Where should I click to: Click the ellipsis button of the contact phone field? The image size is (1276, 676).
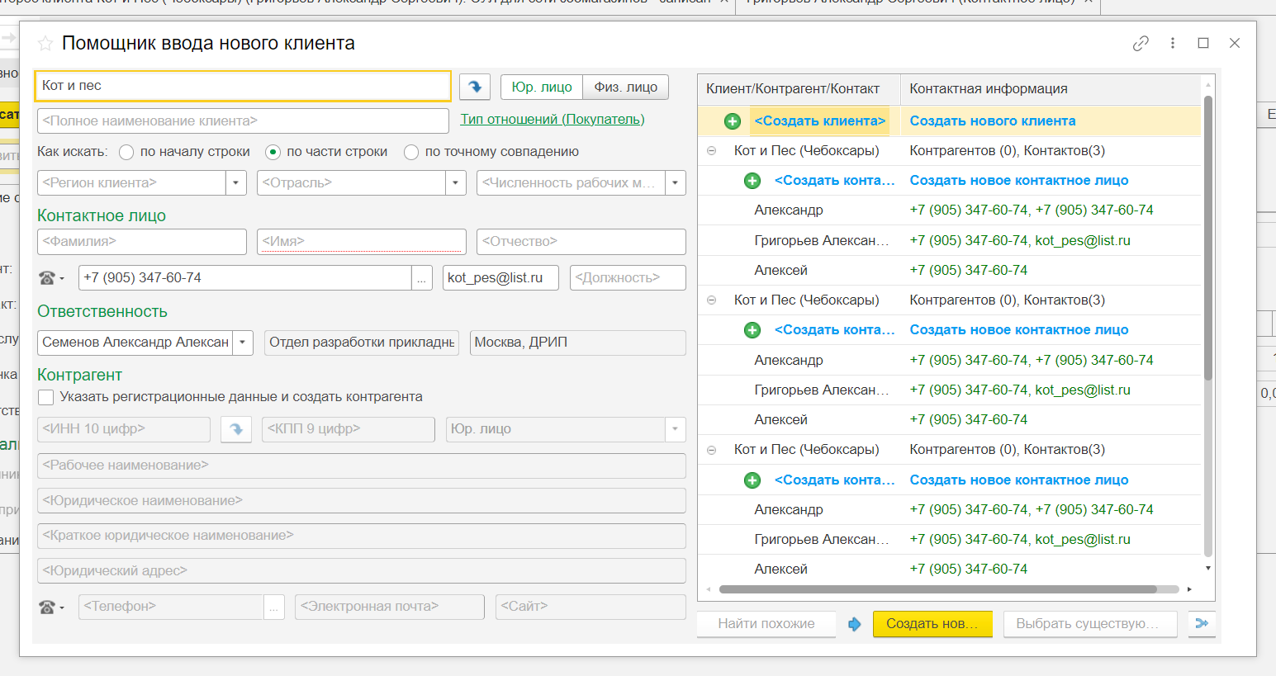(422, 278)
